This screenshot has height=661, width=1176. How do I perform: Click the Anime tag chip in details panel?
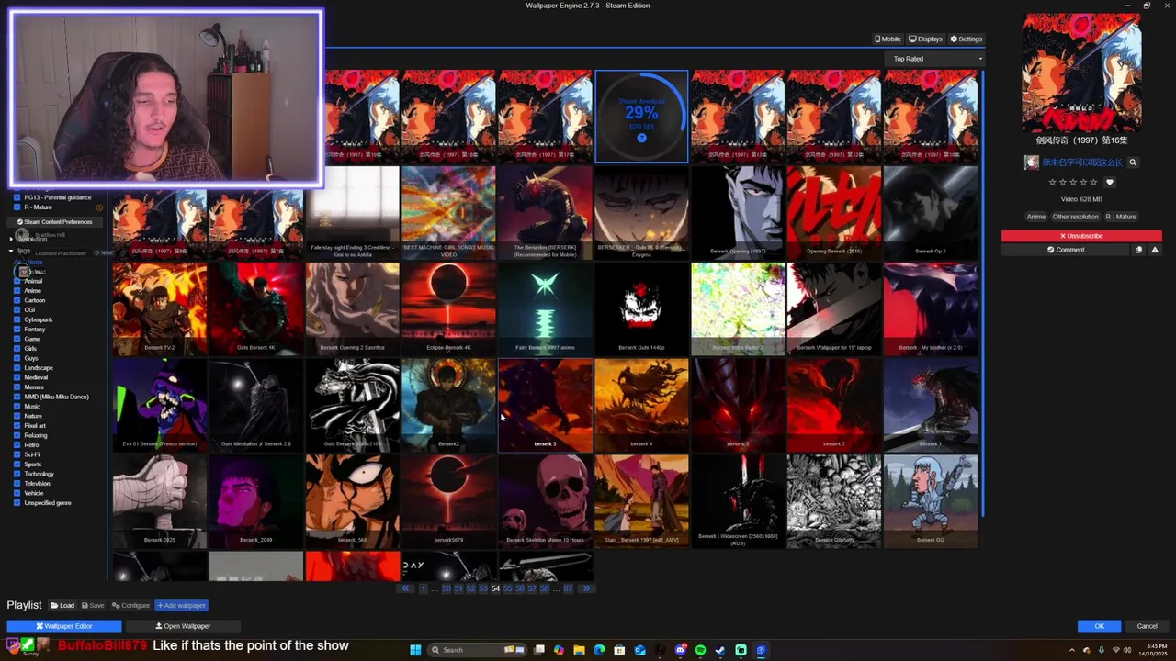1035,217
